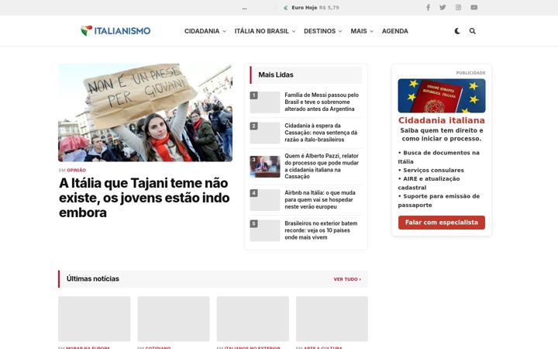This screenshot has height=349, width=558.
Task: Open the Itália no Brasil menu
Action: tap(262, 31)
